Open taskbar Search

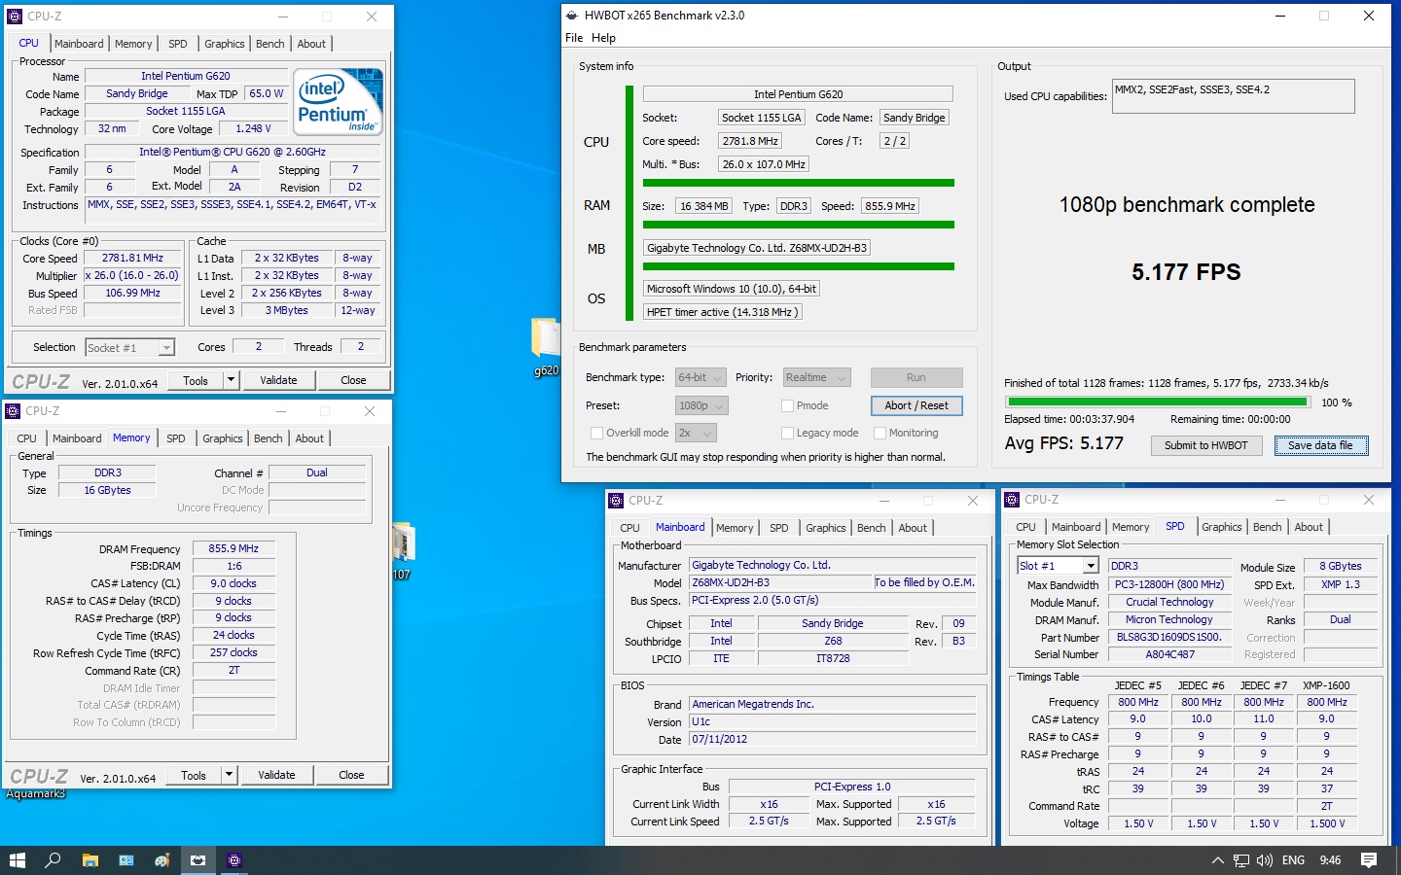pos(53,860)
